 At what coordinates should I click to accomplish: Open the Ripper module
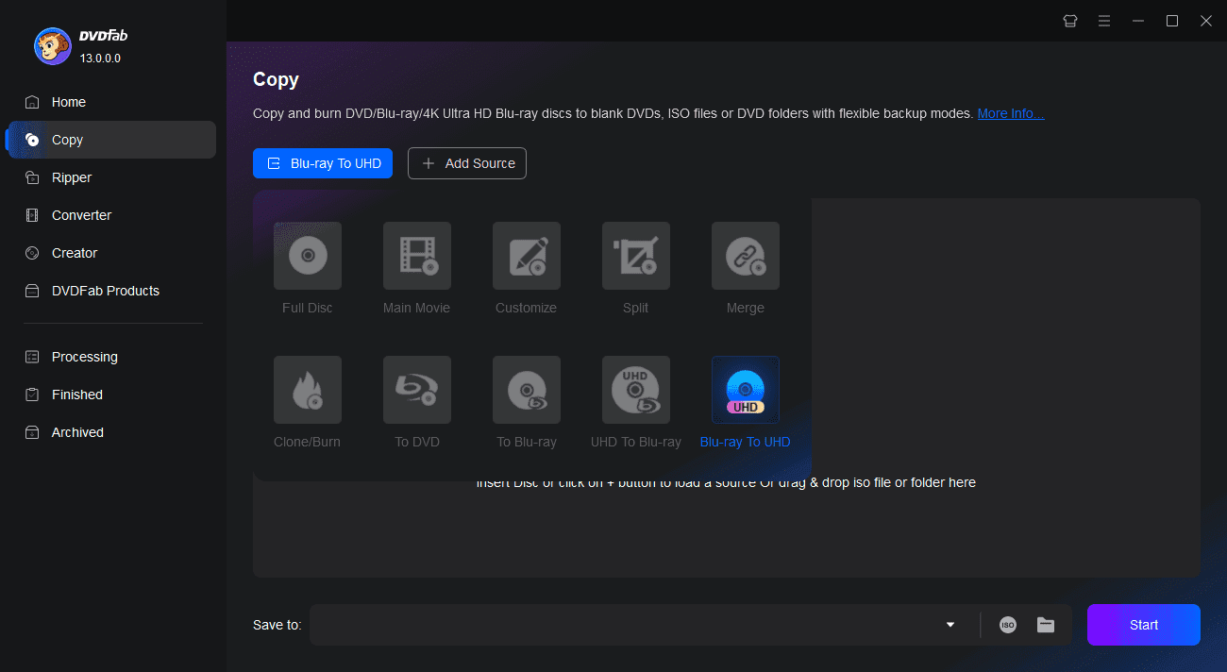[x=111, y=177]
